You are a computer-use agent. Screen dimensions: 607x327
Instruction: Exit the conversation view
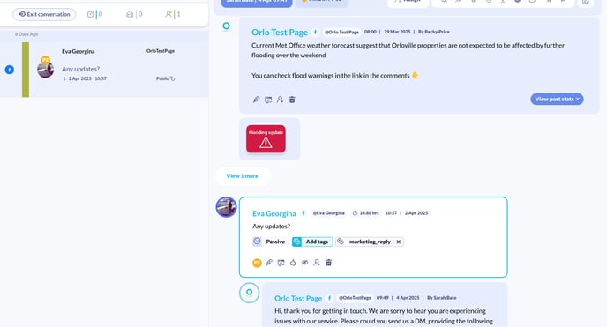click(x=44, y=14)
